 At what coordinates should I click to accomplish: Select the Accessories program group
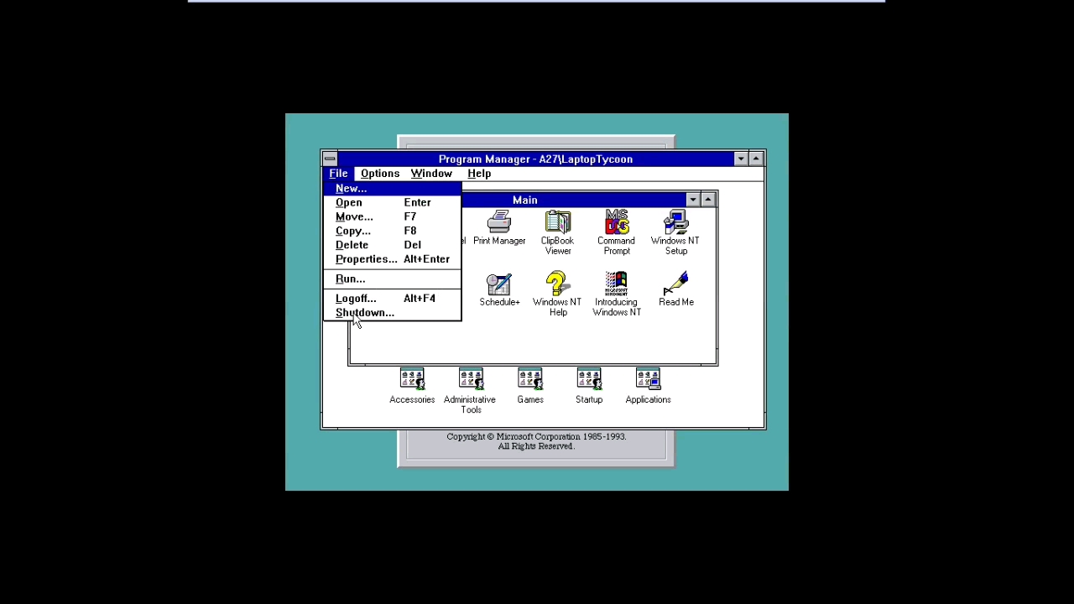coord(412,386)
